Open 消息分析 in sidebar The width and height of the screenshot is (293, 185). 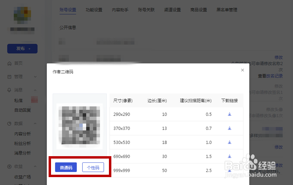(x=23, y=153)
